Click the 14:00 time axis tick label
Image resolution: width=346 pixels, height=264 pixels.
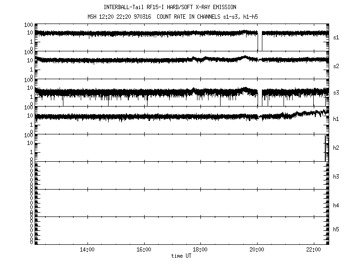pyautogui.click(x=86, y=250)
